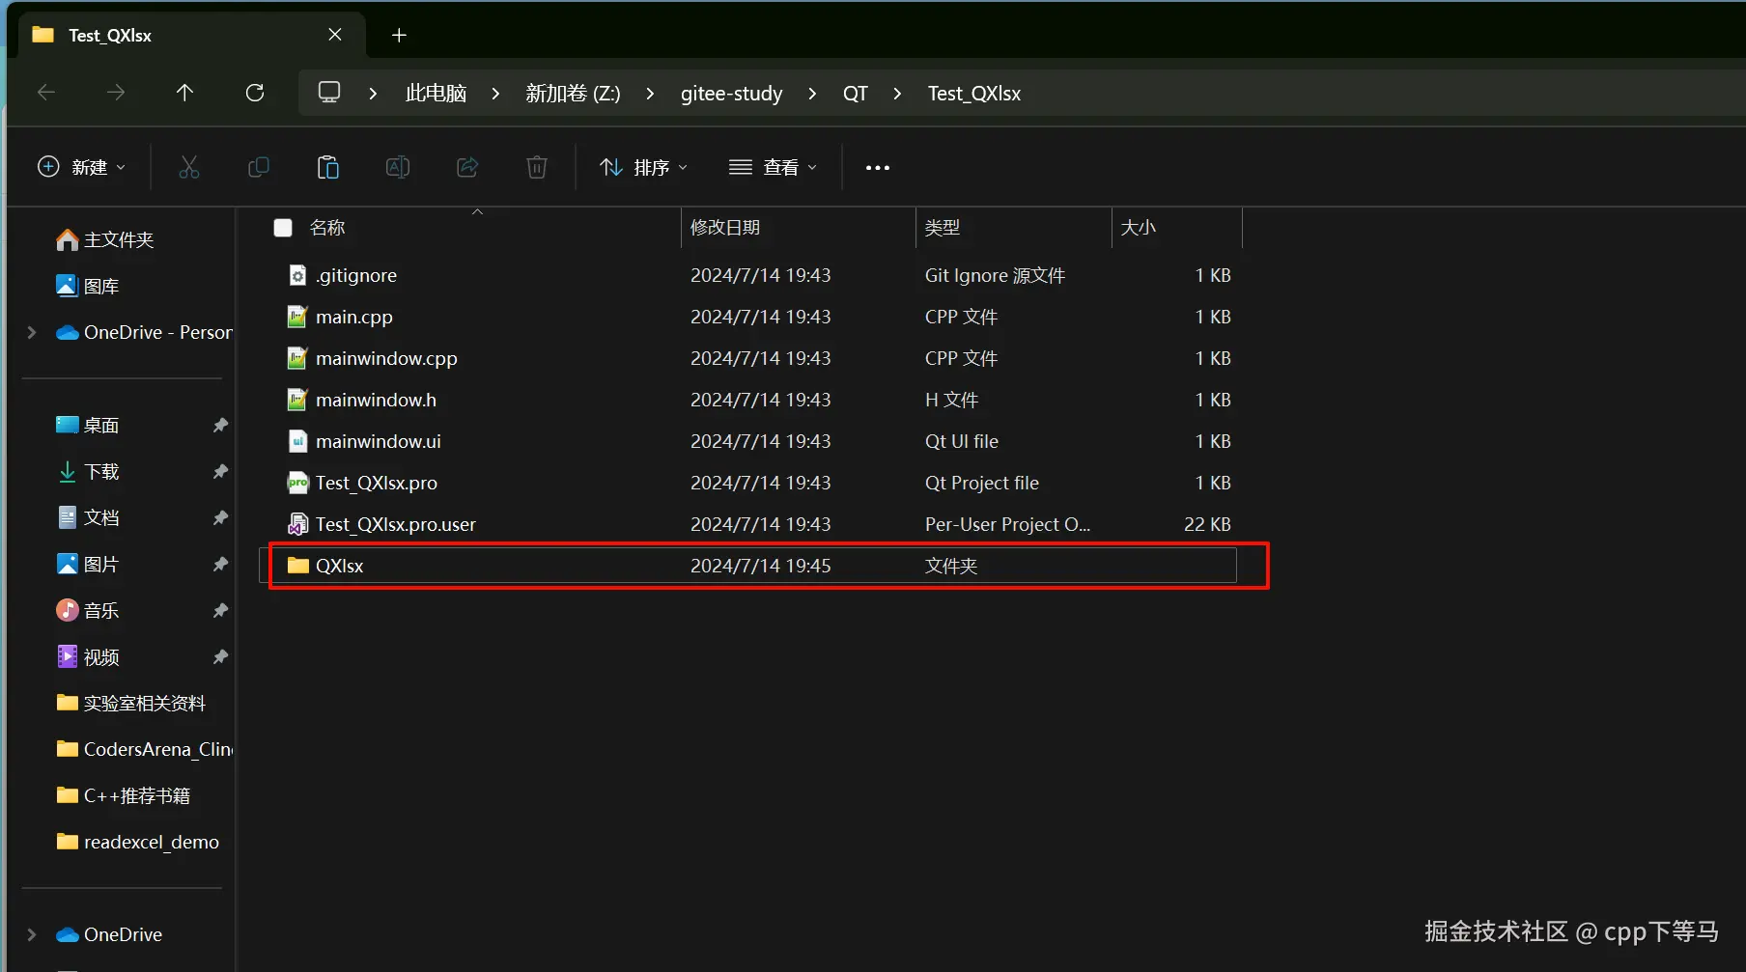Go to gitee-study in breadcrumb
The width and height of the screenshot is (1746, 972).
tap(732, 94)
